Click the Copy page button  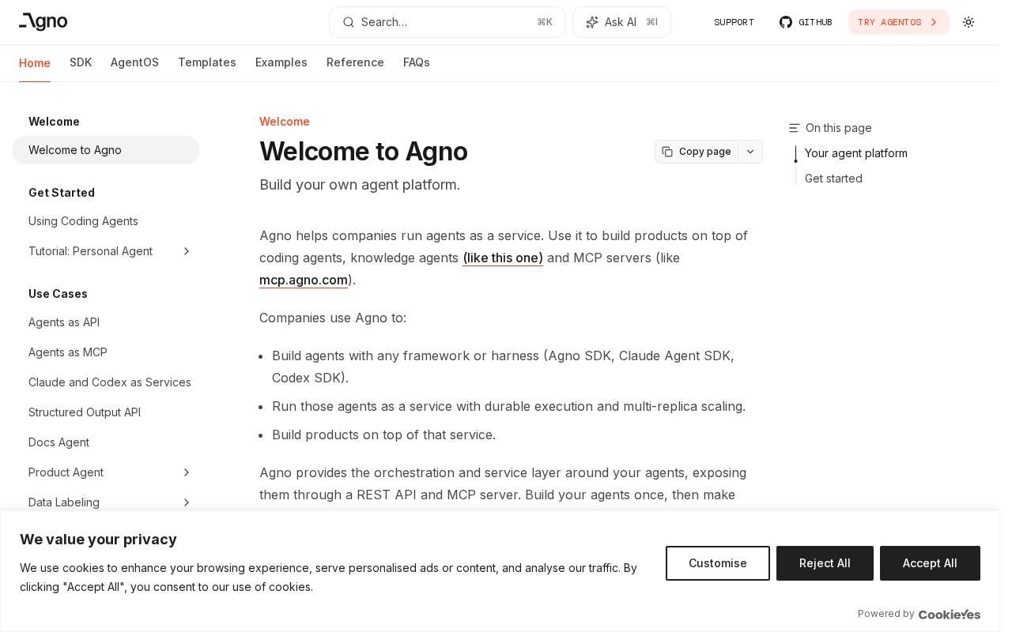click(697, 152)
